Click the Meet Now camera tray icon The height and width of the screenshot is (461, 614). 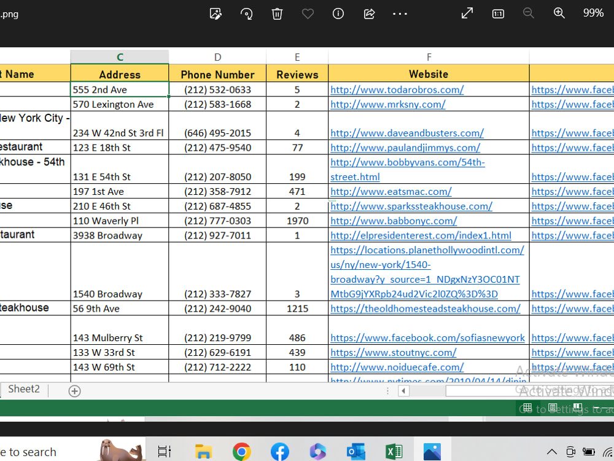click(x=570, y=452)
